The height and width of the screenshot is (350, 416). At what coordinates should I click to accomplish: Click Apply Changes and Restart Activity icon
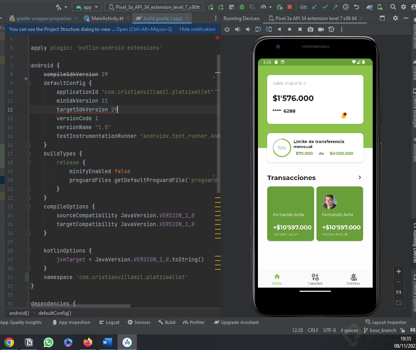221,7
